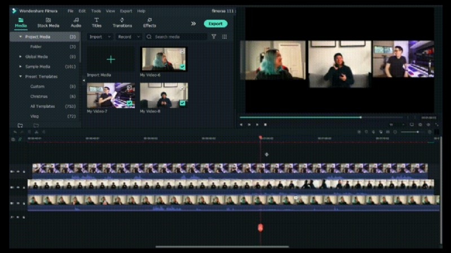Image resolution: width=451 pixels, height=253 pixels.
Task: Collapse the Project Media tree
Action: (20, 37)
